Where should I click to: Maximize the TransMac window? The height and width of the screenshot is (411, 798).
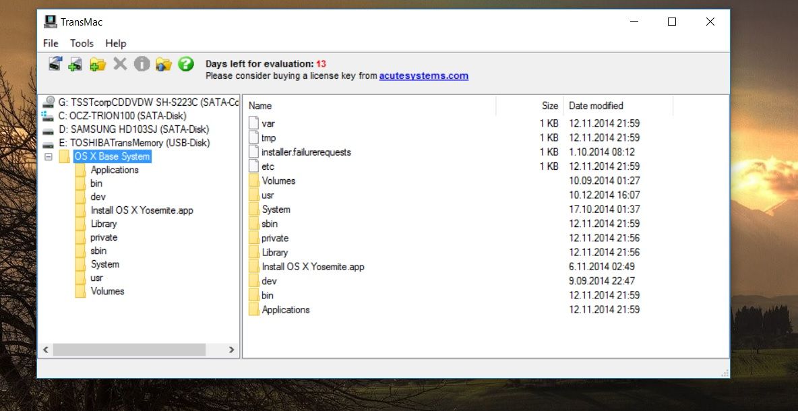pyautogui.click(x=672, y=22)
